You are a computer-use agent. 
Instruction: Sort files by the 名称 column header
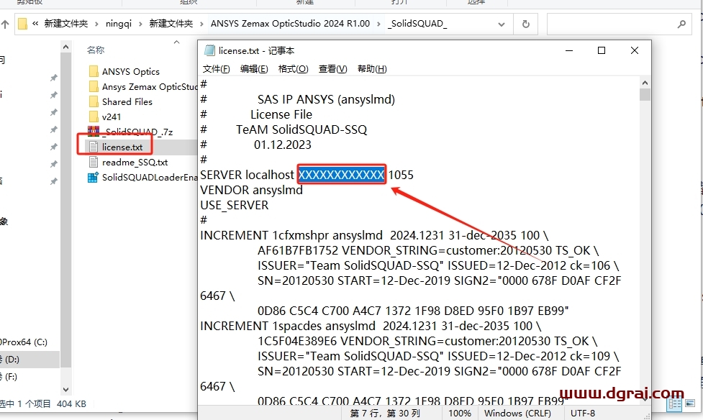96,50
